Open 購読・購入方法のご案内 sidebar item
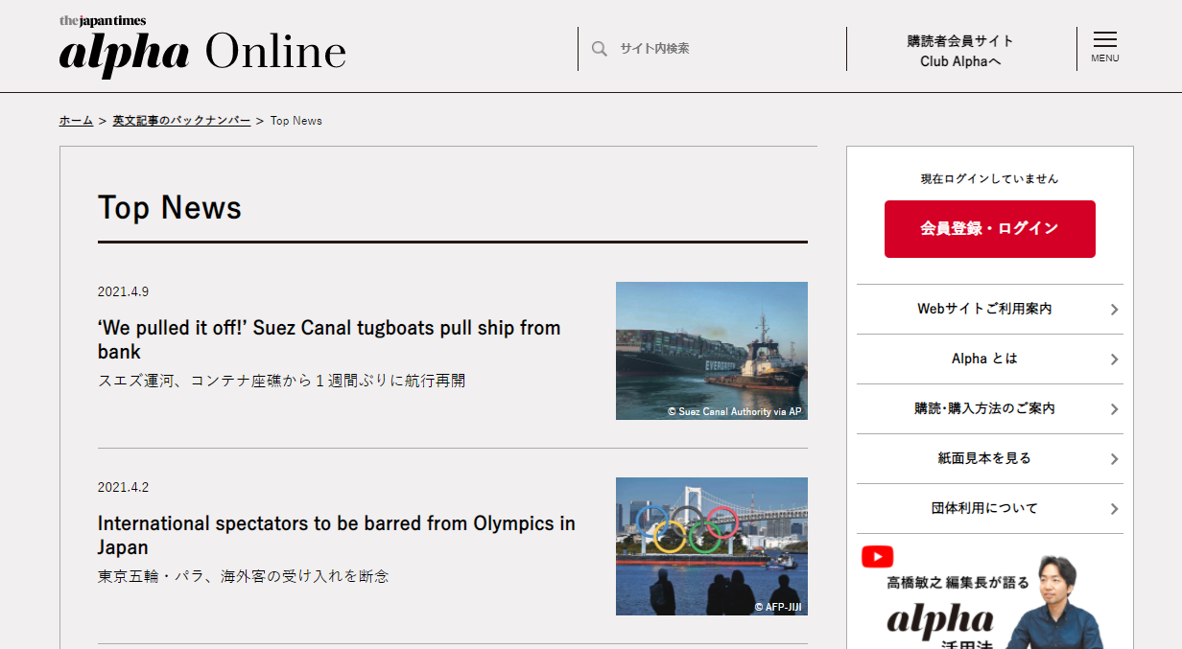The height and width of the screenshot is (649, 1182). pyautogui.click(x=989, y=409)
